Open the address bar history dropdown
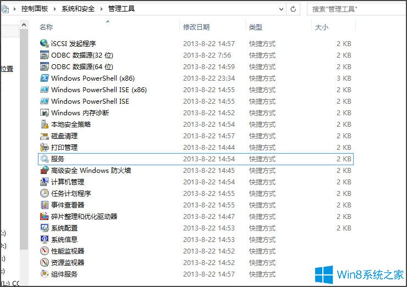Viewport: 407px width, 287px height. pyautogui.click(x=281, y=9)
